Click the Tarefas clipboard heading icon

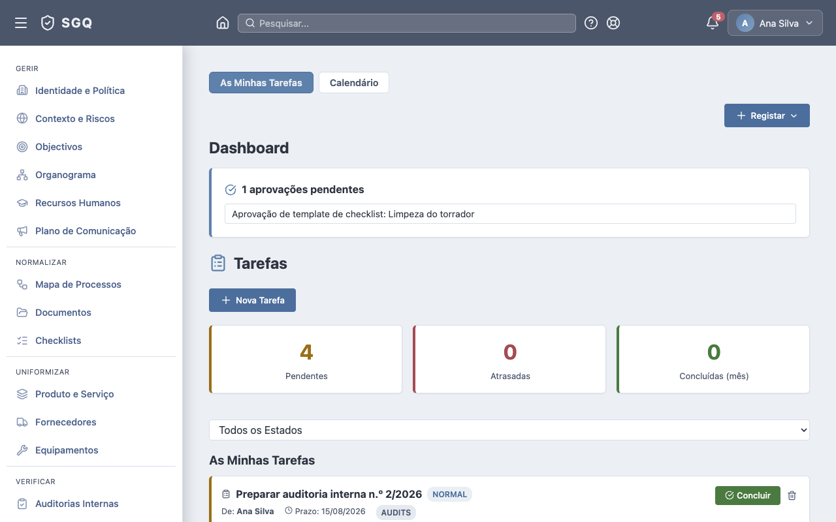pyautogui.click(x=218, y=264)
